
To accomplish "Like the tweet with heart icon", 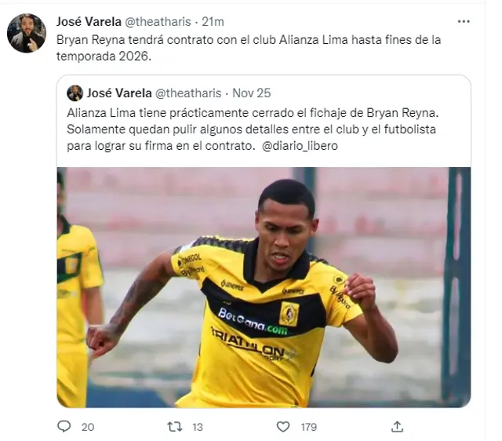I will coord(283,427).
